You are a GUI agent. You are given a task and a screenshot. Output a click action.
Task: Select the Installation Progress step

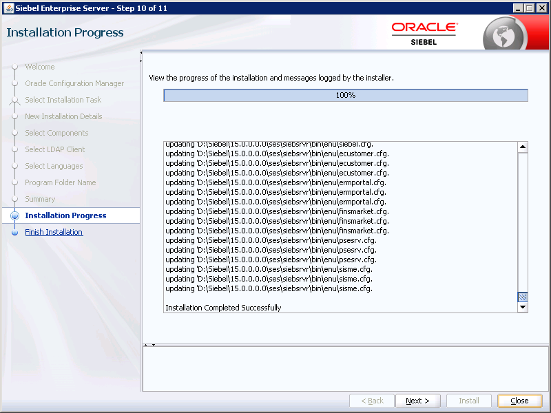[65, 215]
